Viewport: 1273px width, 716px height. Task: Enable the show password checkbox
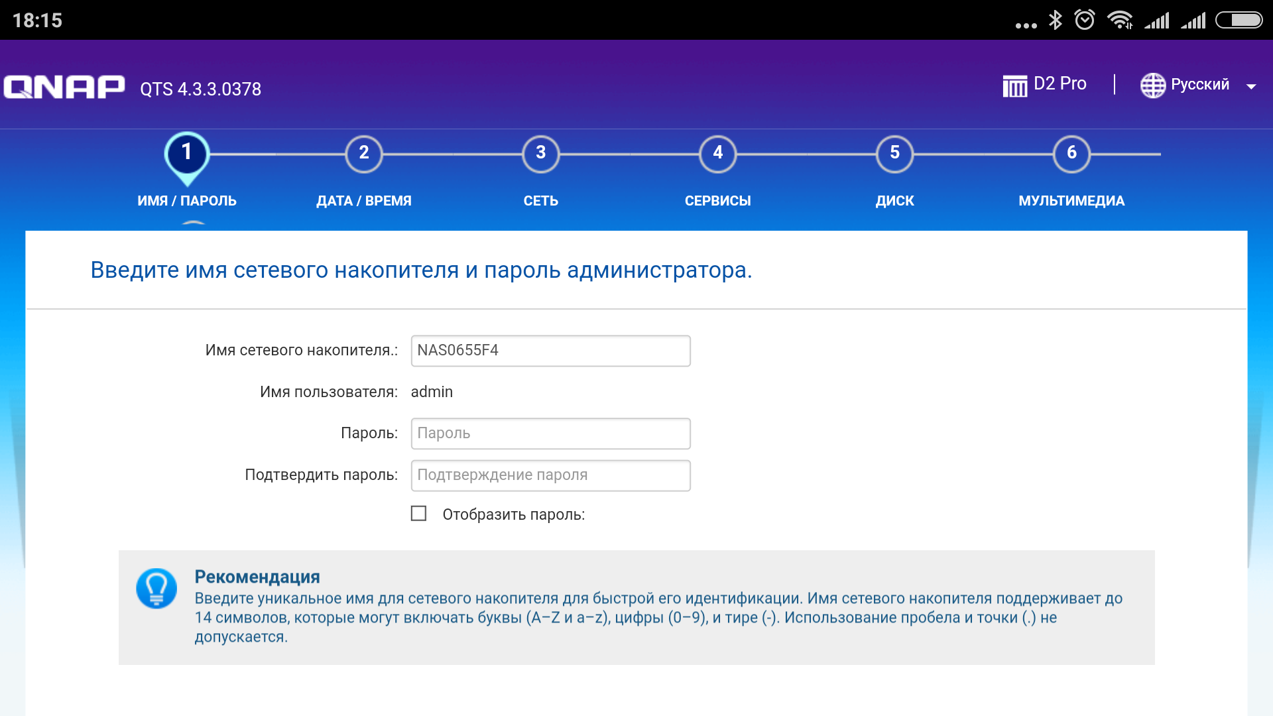(x=418, y=514)
